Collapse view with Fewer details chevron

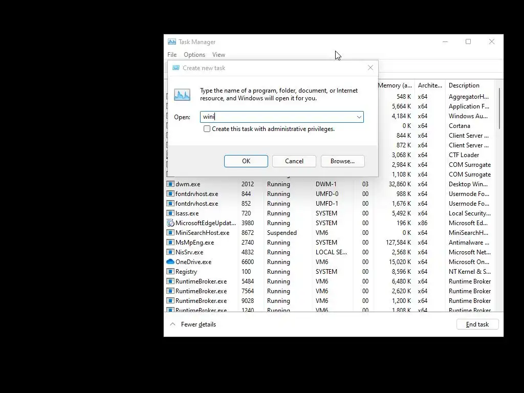point(172,324)
